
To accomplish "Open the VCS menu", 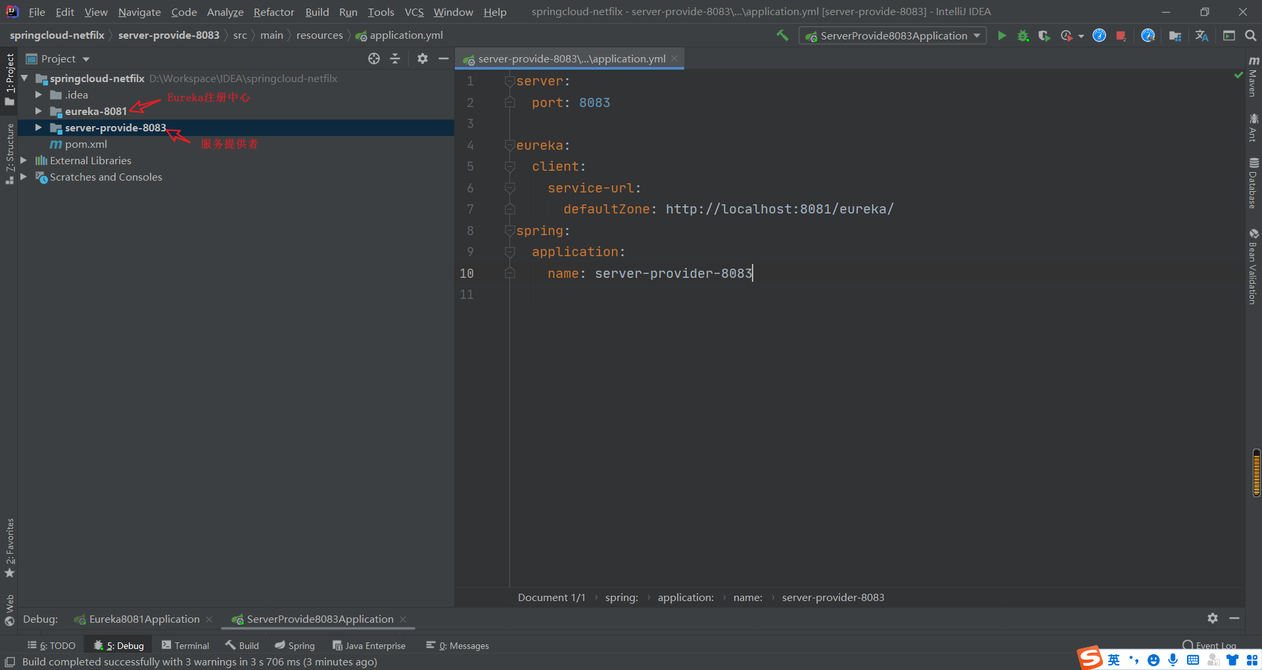I will point(414,12).
